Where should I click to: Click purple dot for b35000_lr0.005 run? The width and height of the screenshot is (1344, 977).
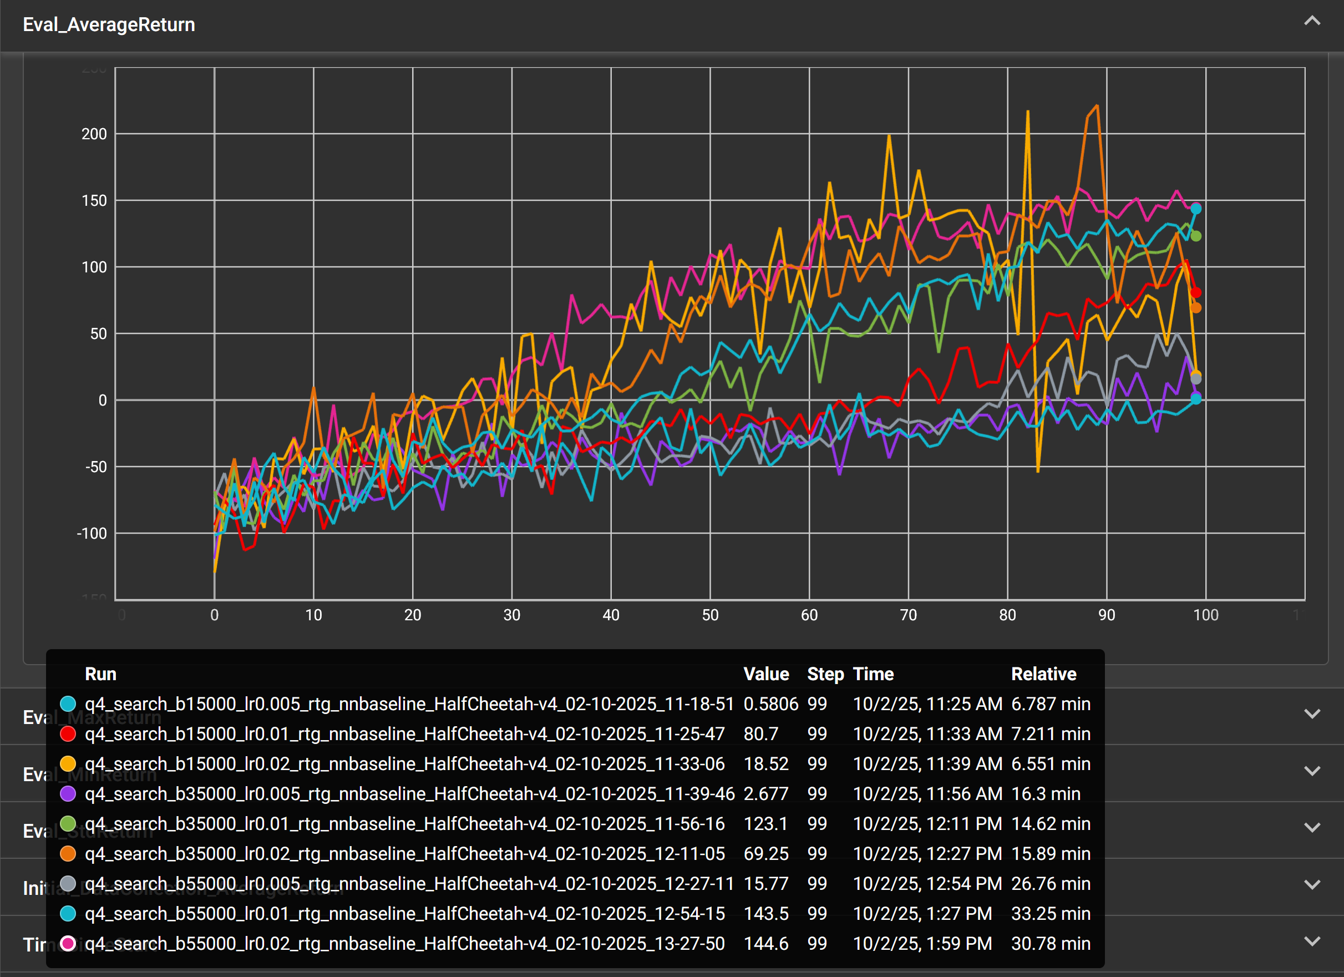click(68, 794)
